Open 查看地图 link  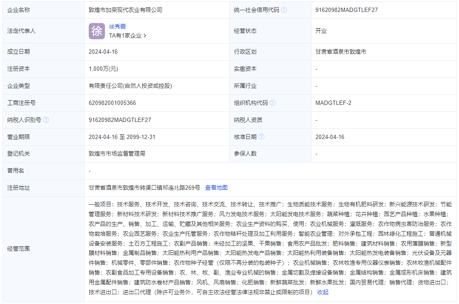tap(216, 188)
